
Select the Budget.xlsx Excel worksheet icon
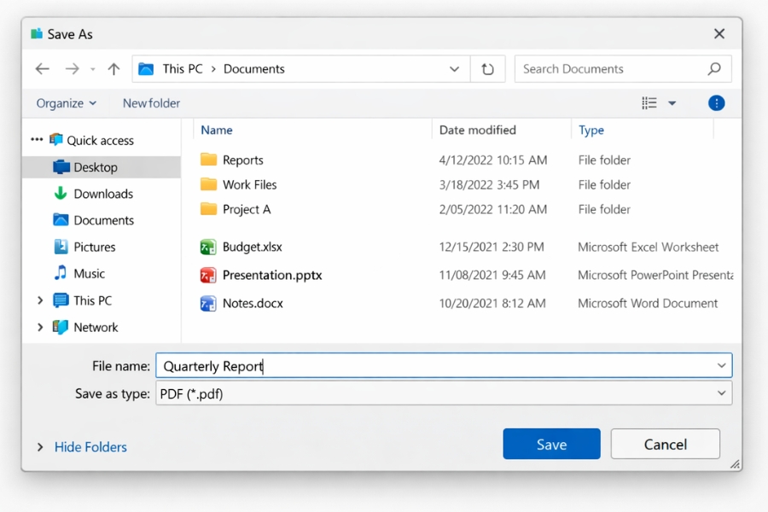coord(209,247)
